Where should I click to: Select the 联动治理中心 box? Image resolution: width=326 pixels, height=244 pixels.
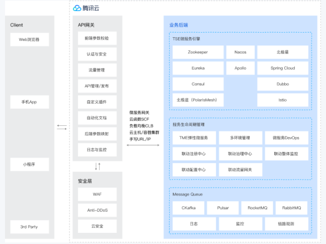click(x=240, y=154)
